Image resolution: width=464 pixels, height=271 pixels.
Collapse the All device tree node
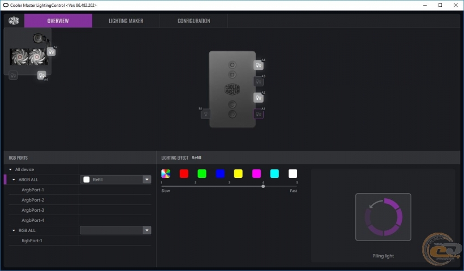click(x=10, y=169)
